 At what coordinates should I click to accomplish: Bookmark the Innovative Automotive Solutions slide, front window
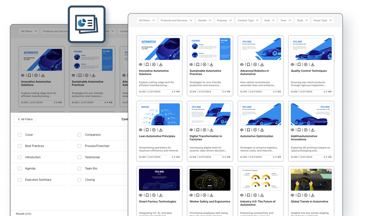(x=147, y=64)
